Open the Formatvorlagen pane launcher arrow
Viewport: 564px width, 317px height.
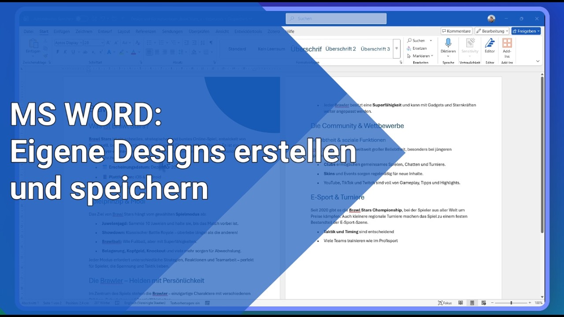click(401, 63)
